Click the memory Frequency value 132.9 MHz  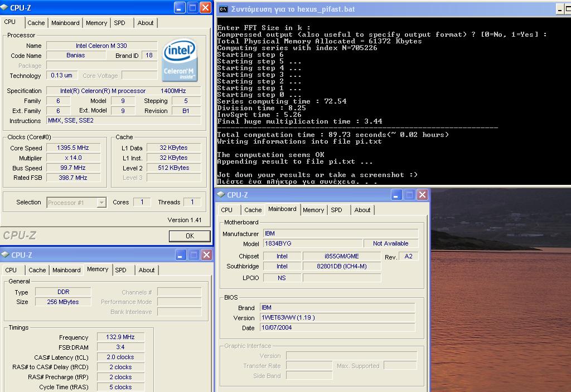(120, 337)
